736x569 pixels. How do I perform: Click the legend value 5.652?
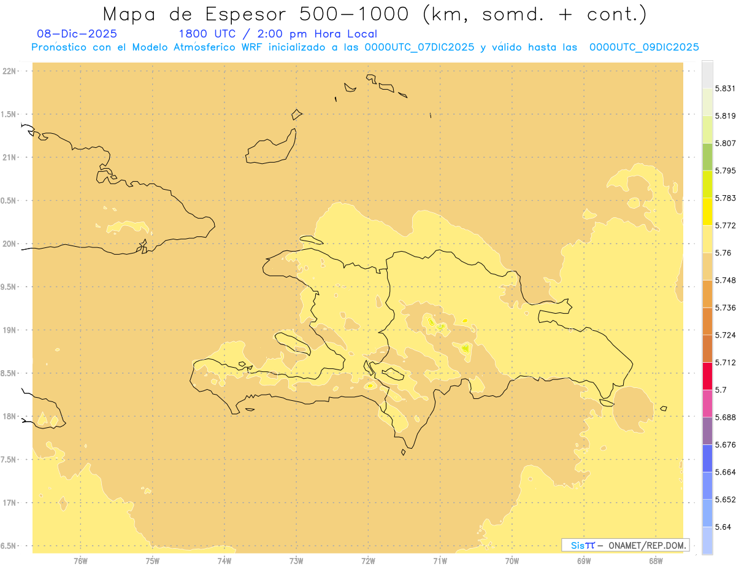(x=726, y=500)
